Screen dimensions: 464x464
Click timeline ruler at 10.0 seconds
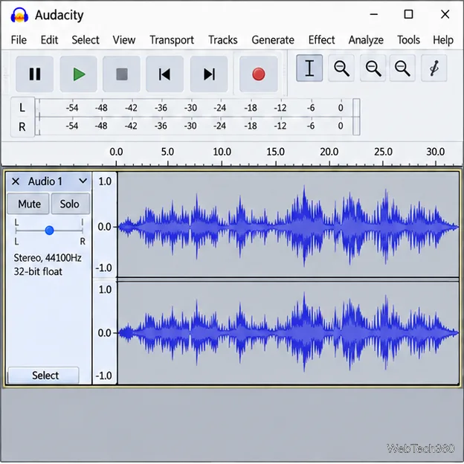(222, 152)
